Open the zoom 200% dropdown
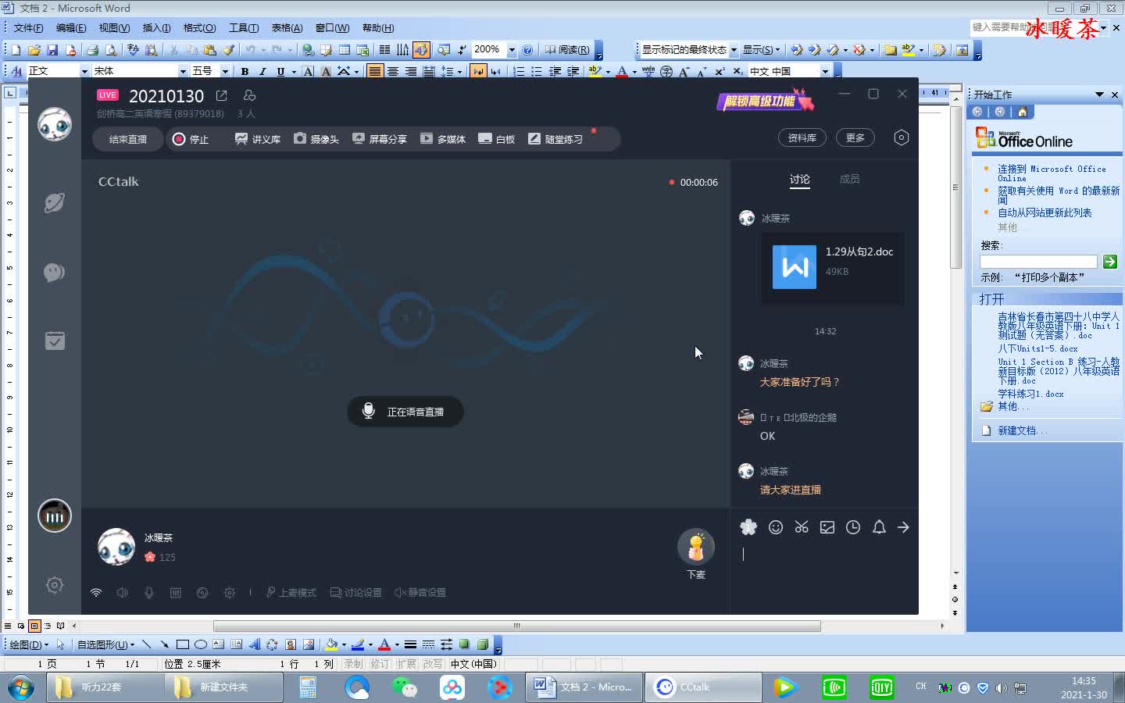This screenshot has width=1125, height=703. click(x=512, y=50)
